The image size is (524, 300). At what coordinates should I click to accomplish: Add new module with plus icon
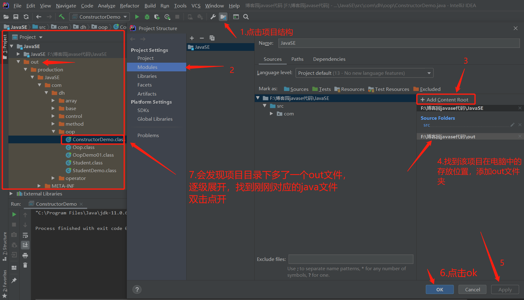click(192, 38)
